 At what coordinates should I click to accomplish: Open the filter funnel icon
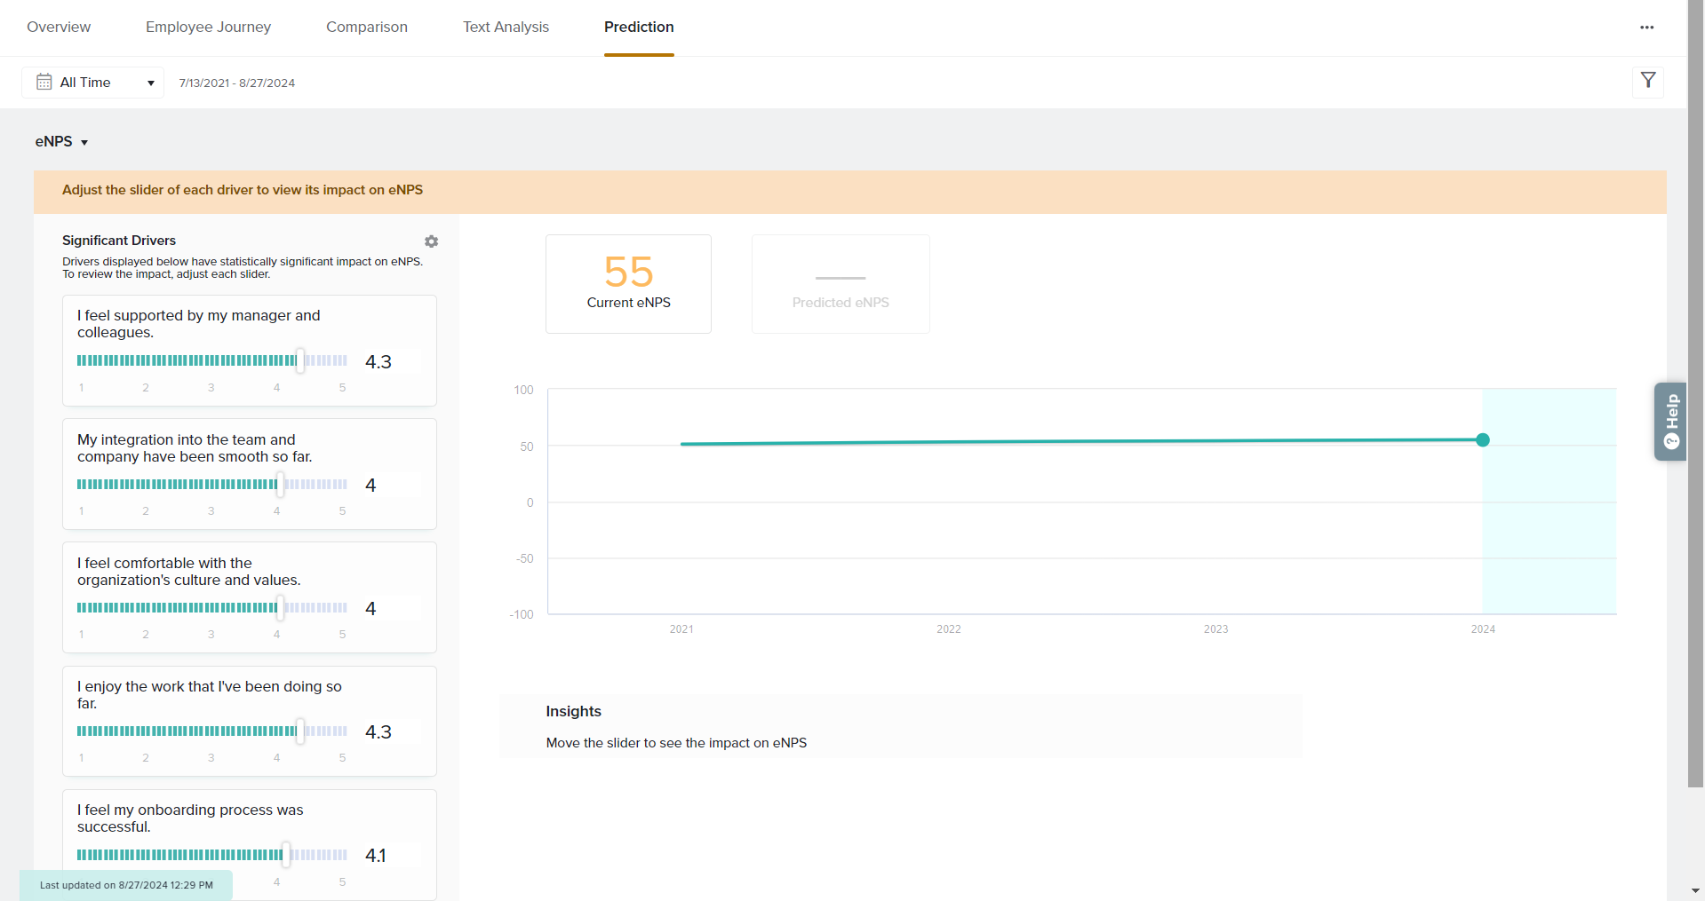[1648, 81]
